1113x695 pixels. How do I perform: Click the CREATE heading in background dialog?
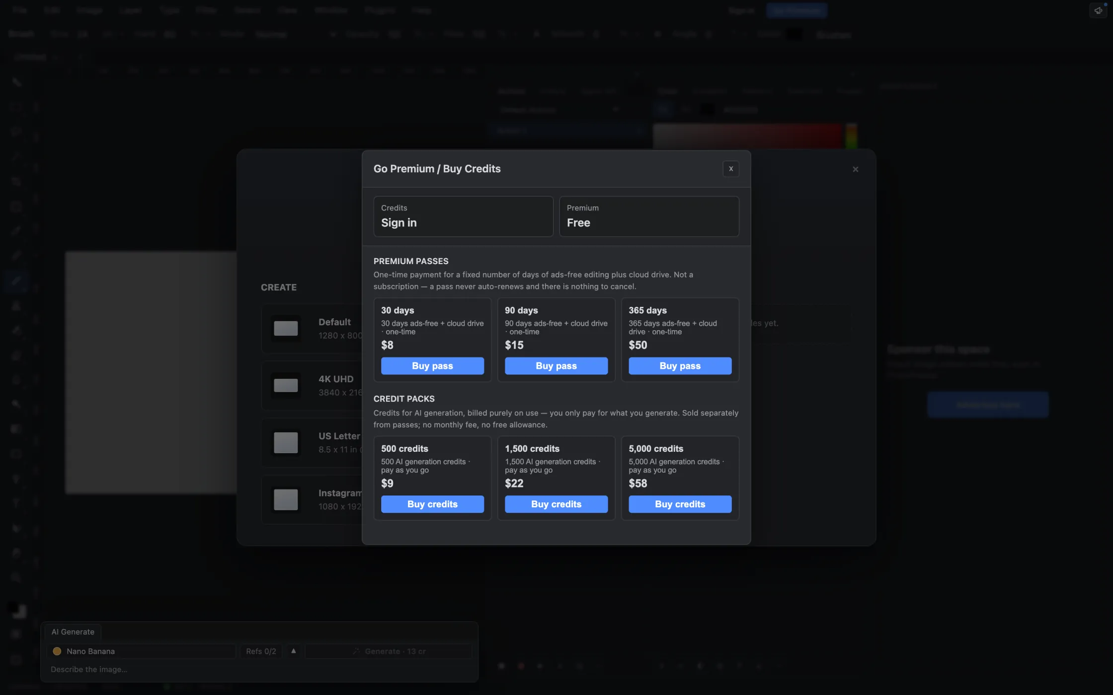pyautogui.click(x=279, y=287)
